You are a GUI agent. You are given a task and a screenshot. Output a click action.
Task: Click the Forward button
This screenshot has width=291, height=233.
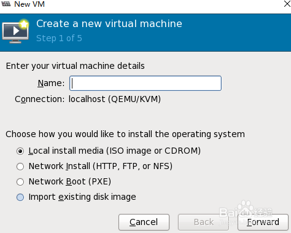tap(263, 222)
